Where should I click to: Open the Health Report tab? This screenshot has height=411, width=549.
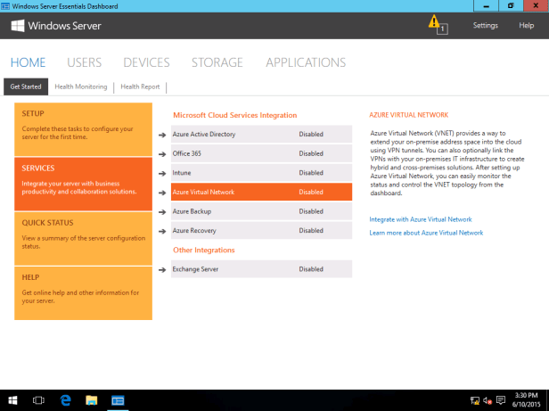[140, 87]
